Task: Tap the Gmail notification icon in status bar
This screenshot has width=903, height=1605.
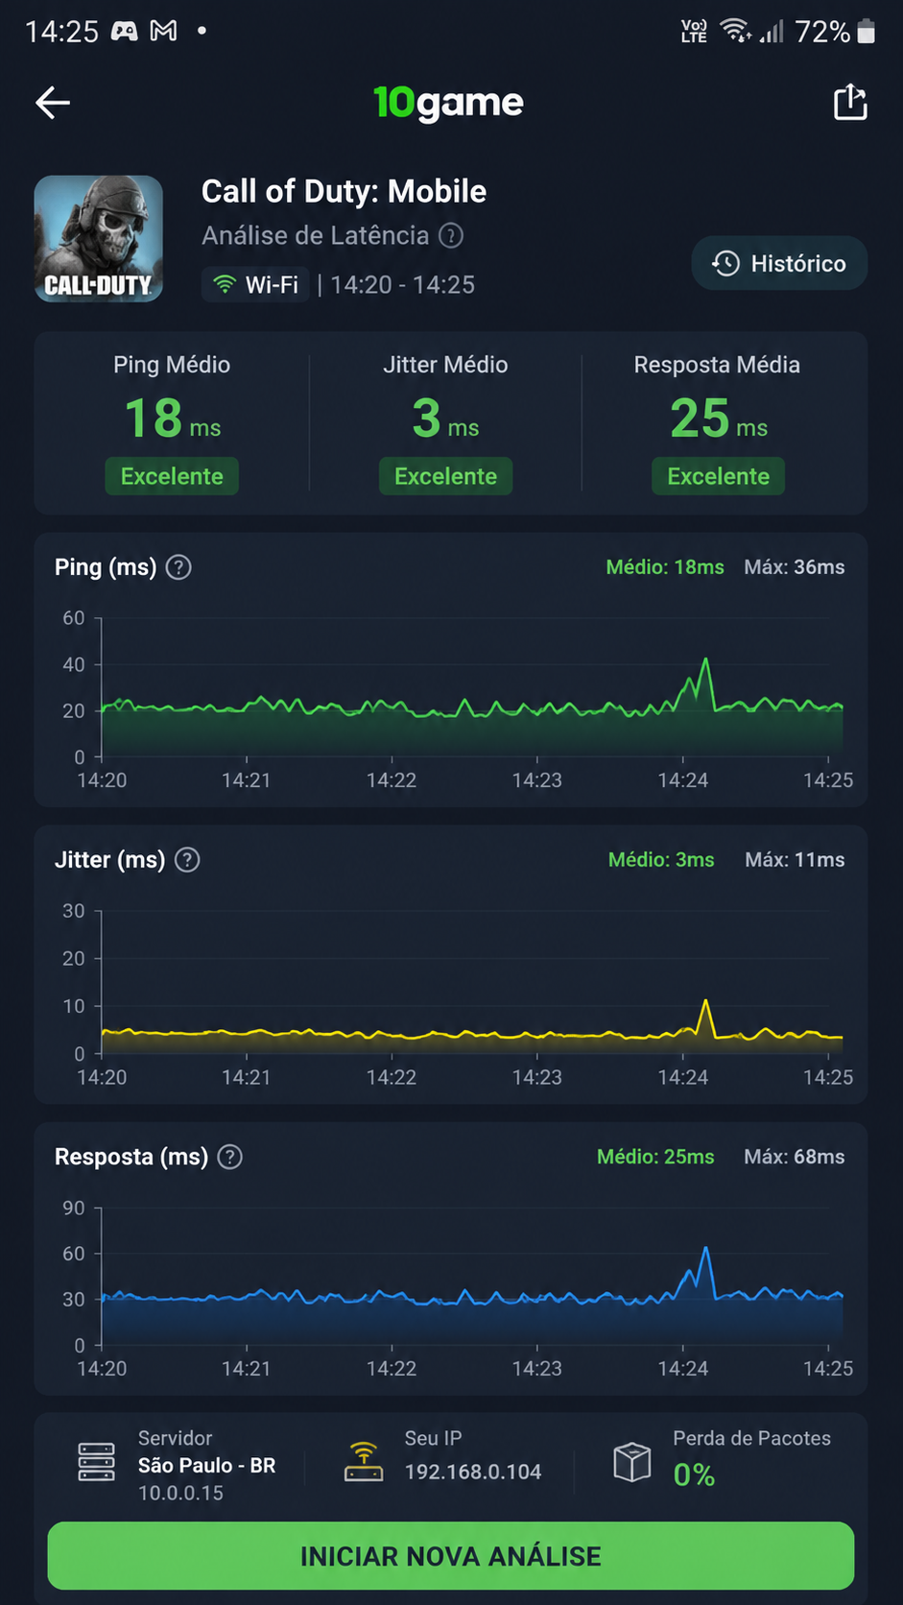Action: (163, 32)
